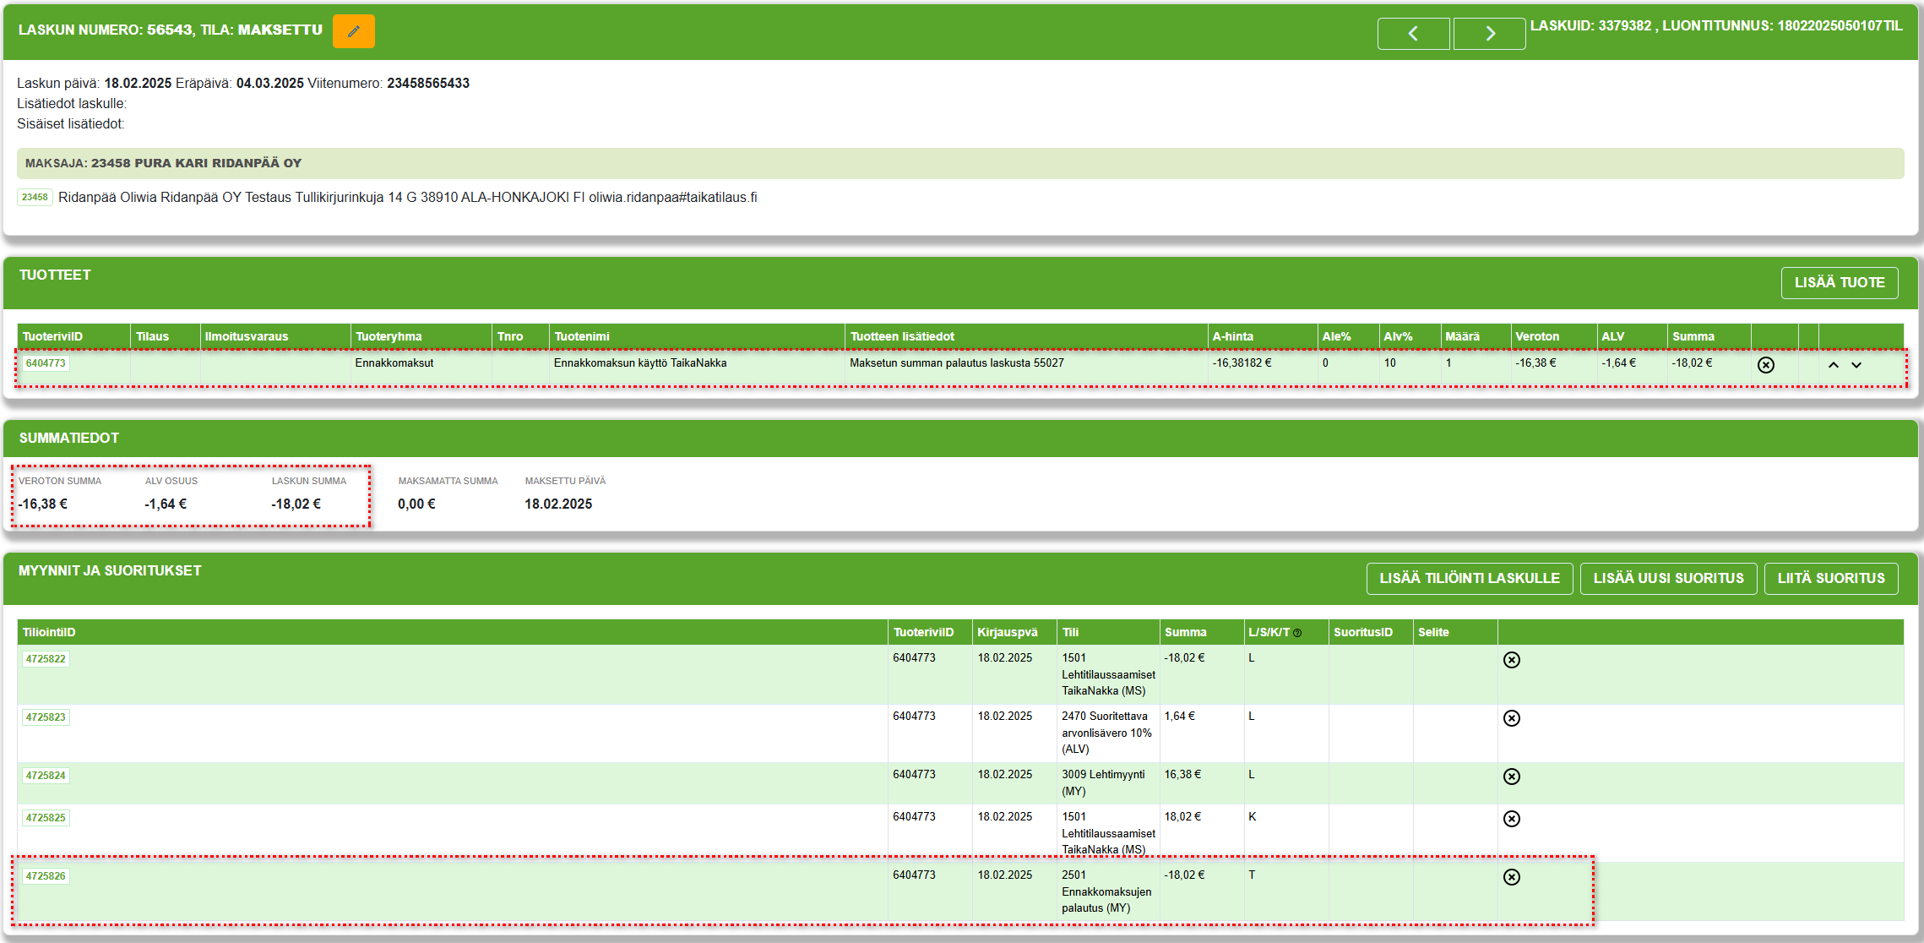
Task: Move product row down with chevron
Action: pyautogui.click(x=1856, y=365)
